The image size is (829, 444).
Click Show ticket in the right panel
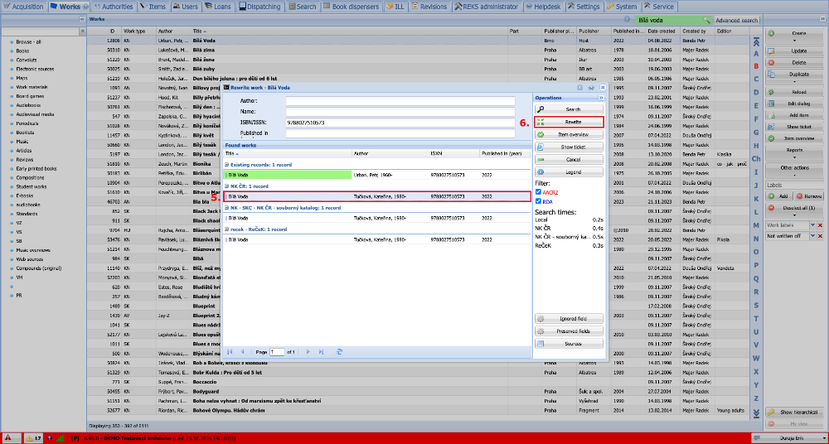pyautogui.click(x=794, y=127)
